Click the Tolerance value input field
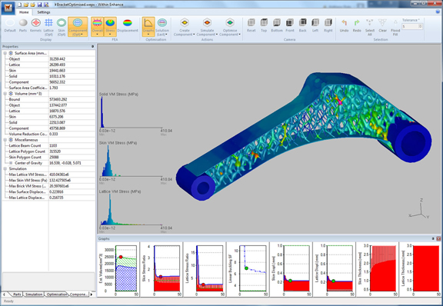Viewport: 443px width, 306px height. click(x=410, y=26)
